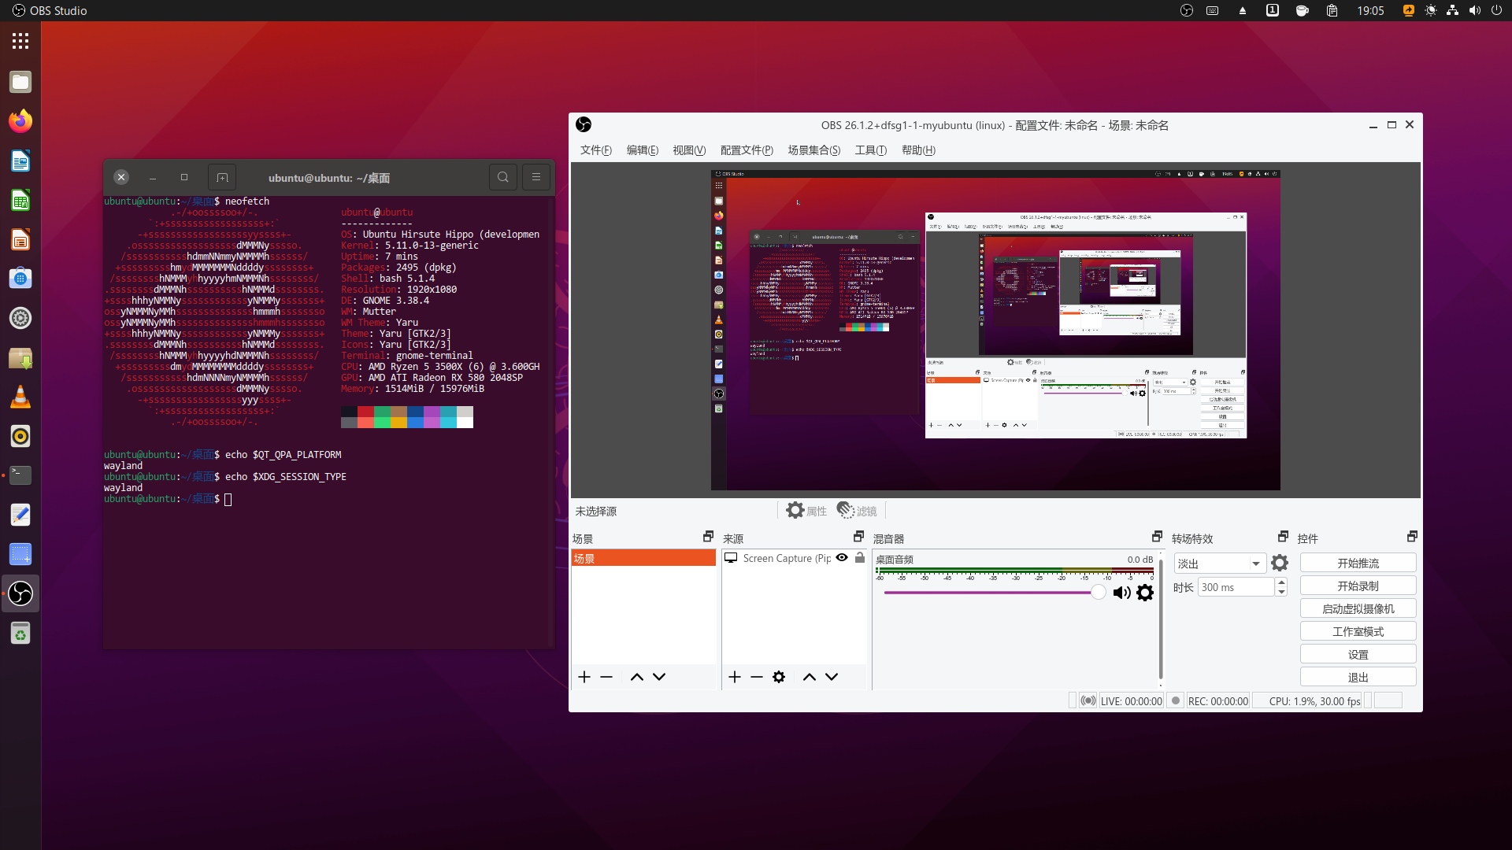Screen dimensions: 1512x850
Task: Open 设置 settings button
Action: click(1358, 654)
